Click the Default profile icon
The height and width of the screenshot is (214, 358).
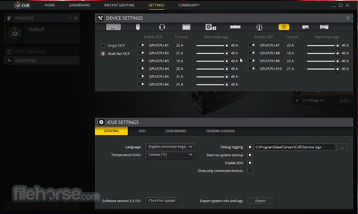click(x=15, y=33)
